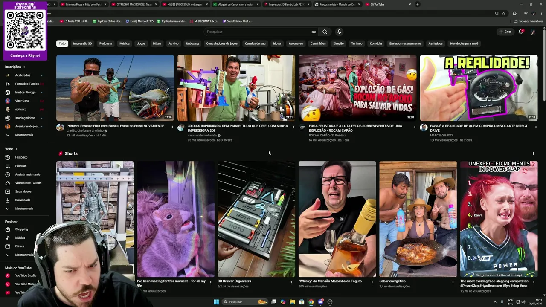Play the 30 Dias Imprimindo Sem Parar thumbnail
The image size is (546, 307).
coord(236,88)
